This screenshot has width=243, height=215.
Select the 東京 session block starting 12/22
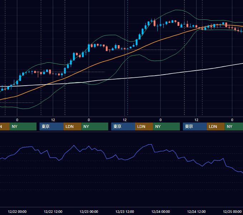pos(51,126)
